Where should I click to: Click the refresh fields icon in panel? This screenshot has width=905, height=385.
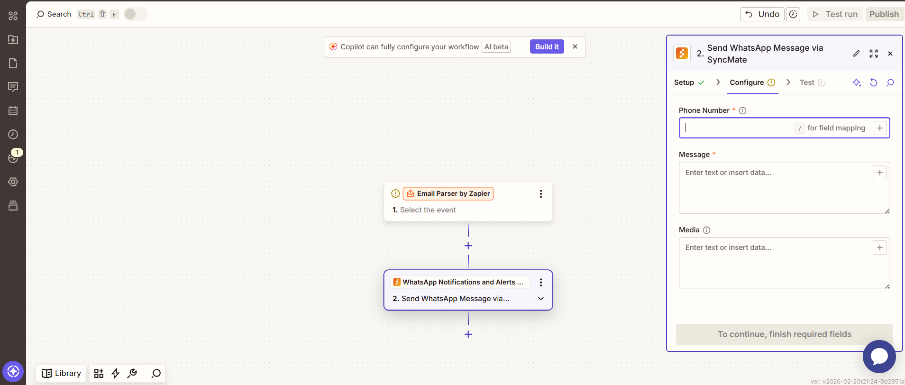pos(873,82)
